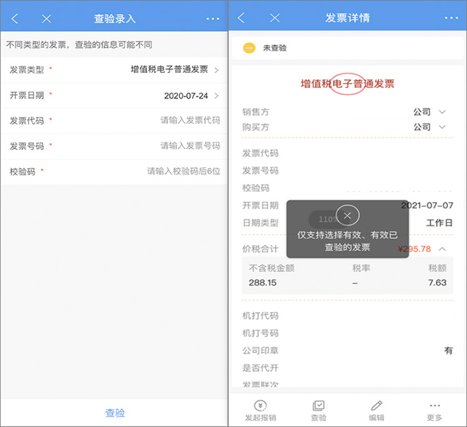Open 发票类型 selector showing 增值税电子普通发票
The image size is (467, 427).
(x=114, y=70)
